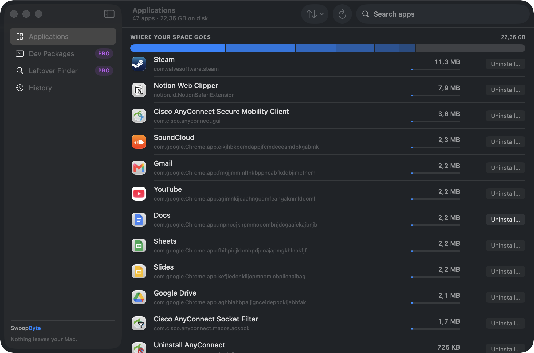Click the largest first segment of space bar
Viewport: 534px width, 353px height.
tap(178, 48)
